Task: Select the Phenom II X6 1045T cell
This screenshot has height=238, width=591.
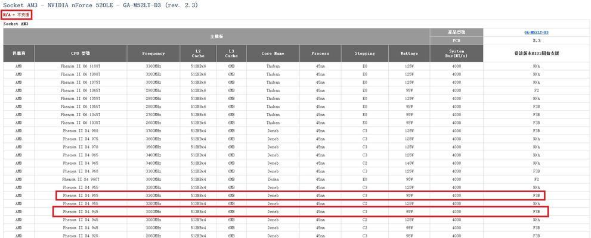Action: pyautogui.click(x=81, y=114)
